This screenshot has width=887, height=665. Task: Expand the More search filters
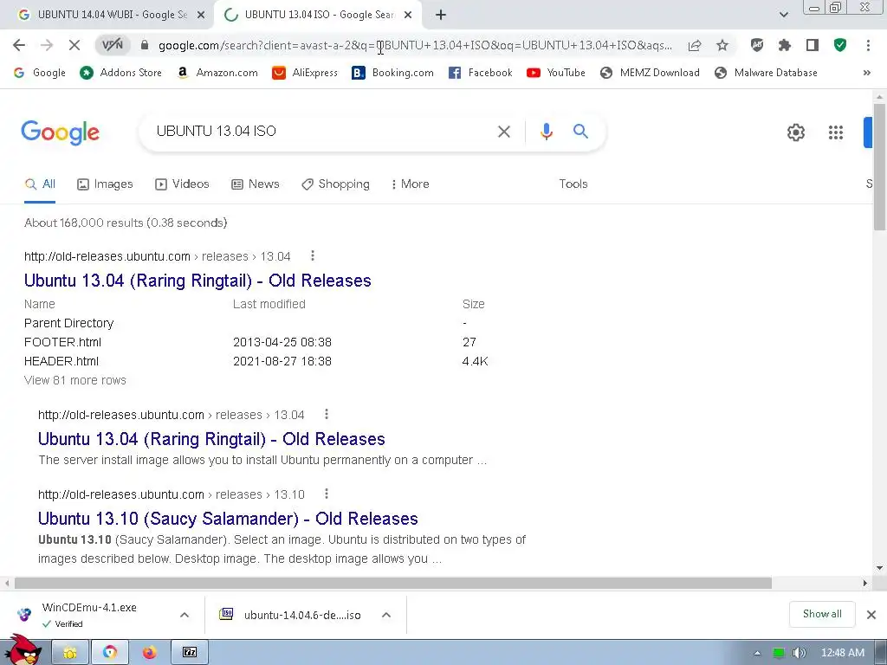point(410,184)
